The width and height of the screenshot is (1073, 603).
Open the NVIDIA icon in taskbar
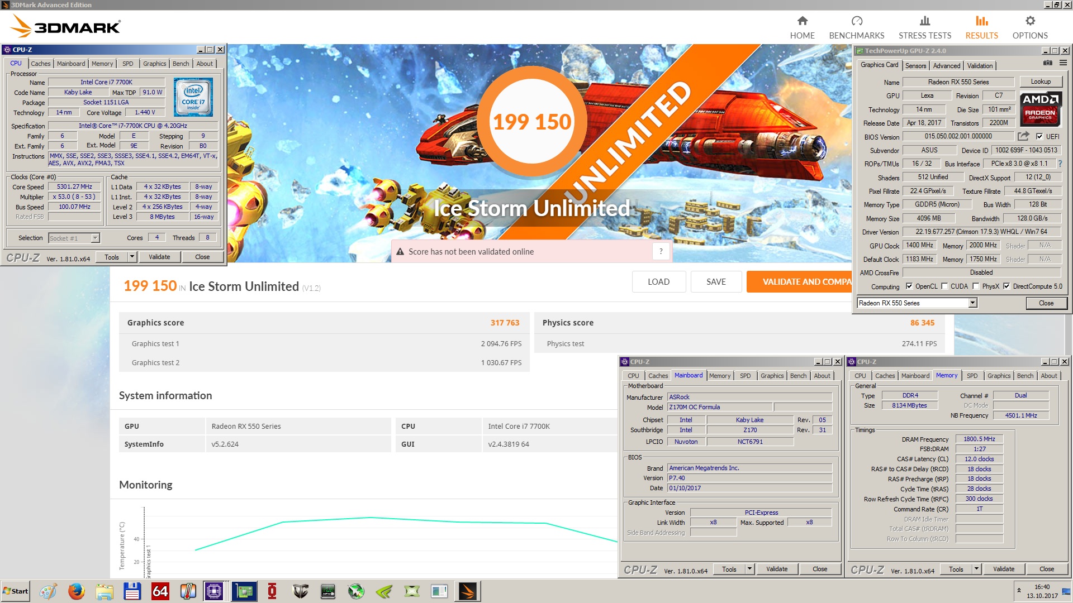pyautogui.click(x=384, y=591)
